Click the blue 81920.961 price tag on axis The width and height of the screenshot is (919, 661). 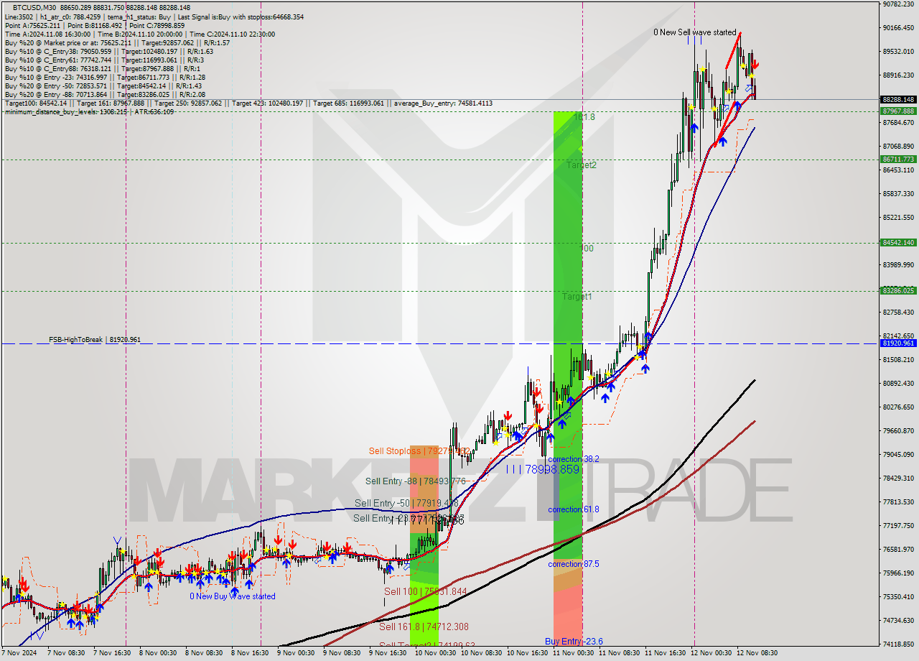[898, 343]
